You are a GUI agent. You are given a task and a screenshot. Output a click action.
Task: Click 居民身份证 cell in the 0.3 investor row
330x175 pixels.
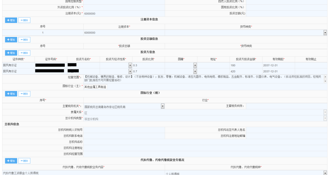click(x=19, y=65)
